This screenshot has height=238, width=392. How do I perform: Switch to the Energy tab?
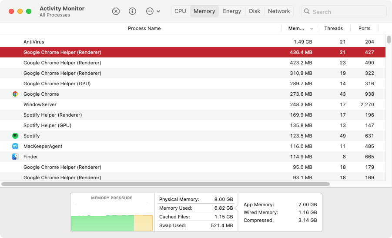coord(232,11)
